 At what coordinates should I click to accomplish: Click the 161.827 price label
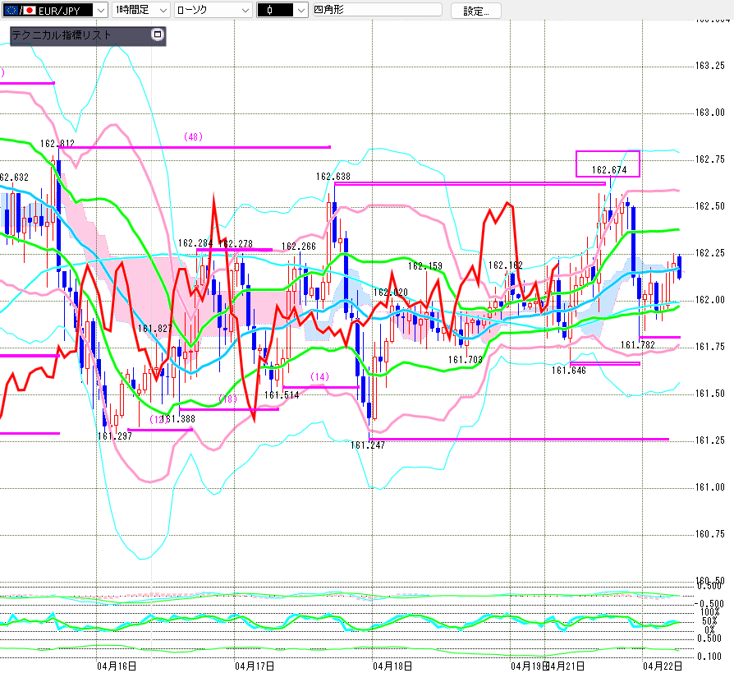click(x=154, y=329)
